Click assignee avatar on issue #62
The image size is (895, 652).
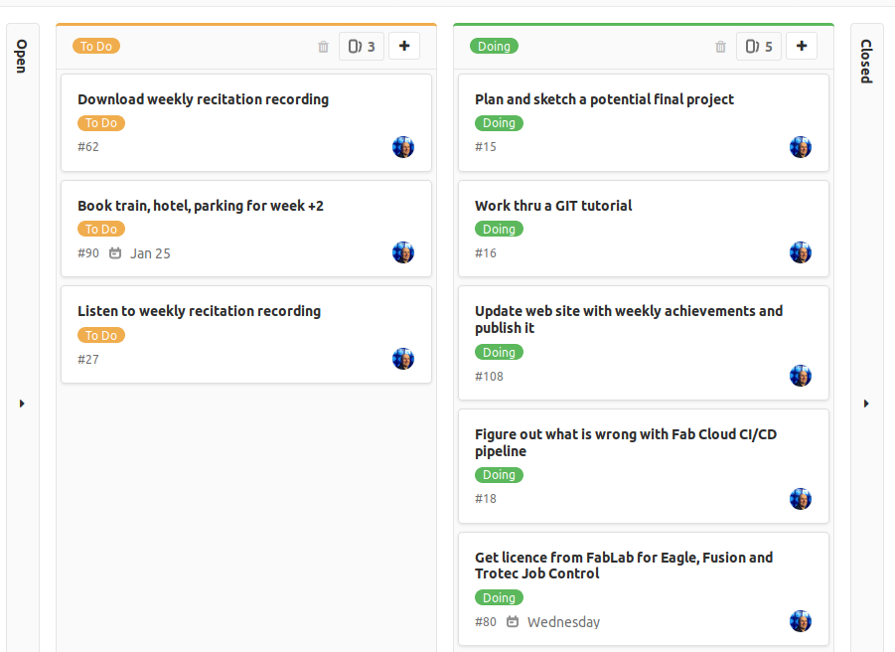pos(403,148)
